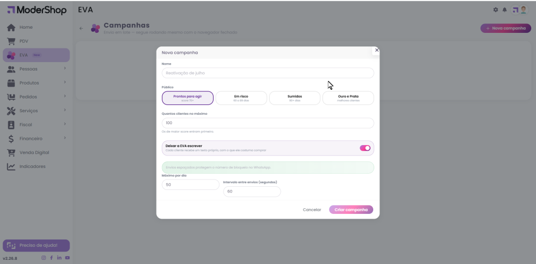This screenshot has height=264, width=536.
Task: Open the YouTube icon in footer
Action: 68,258
